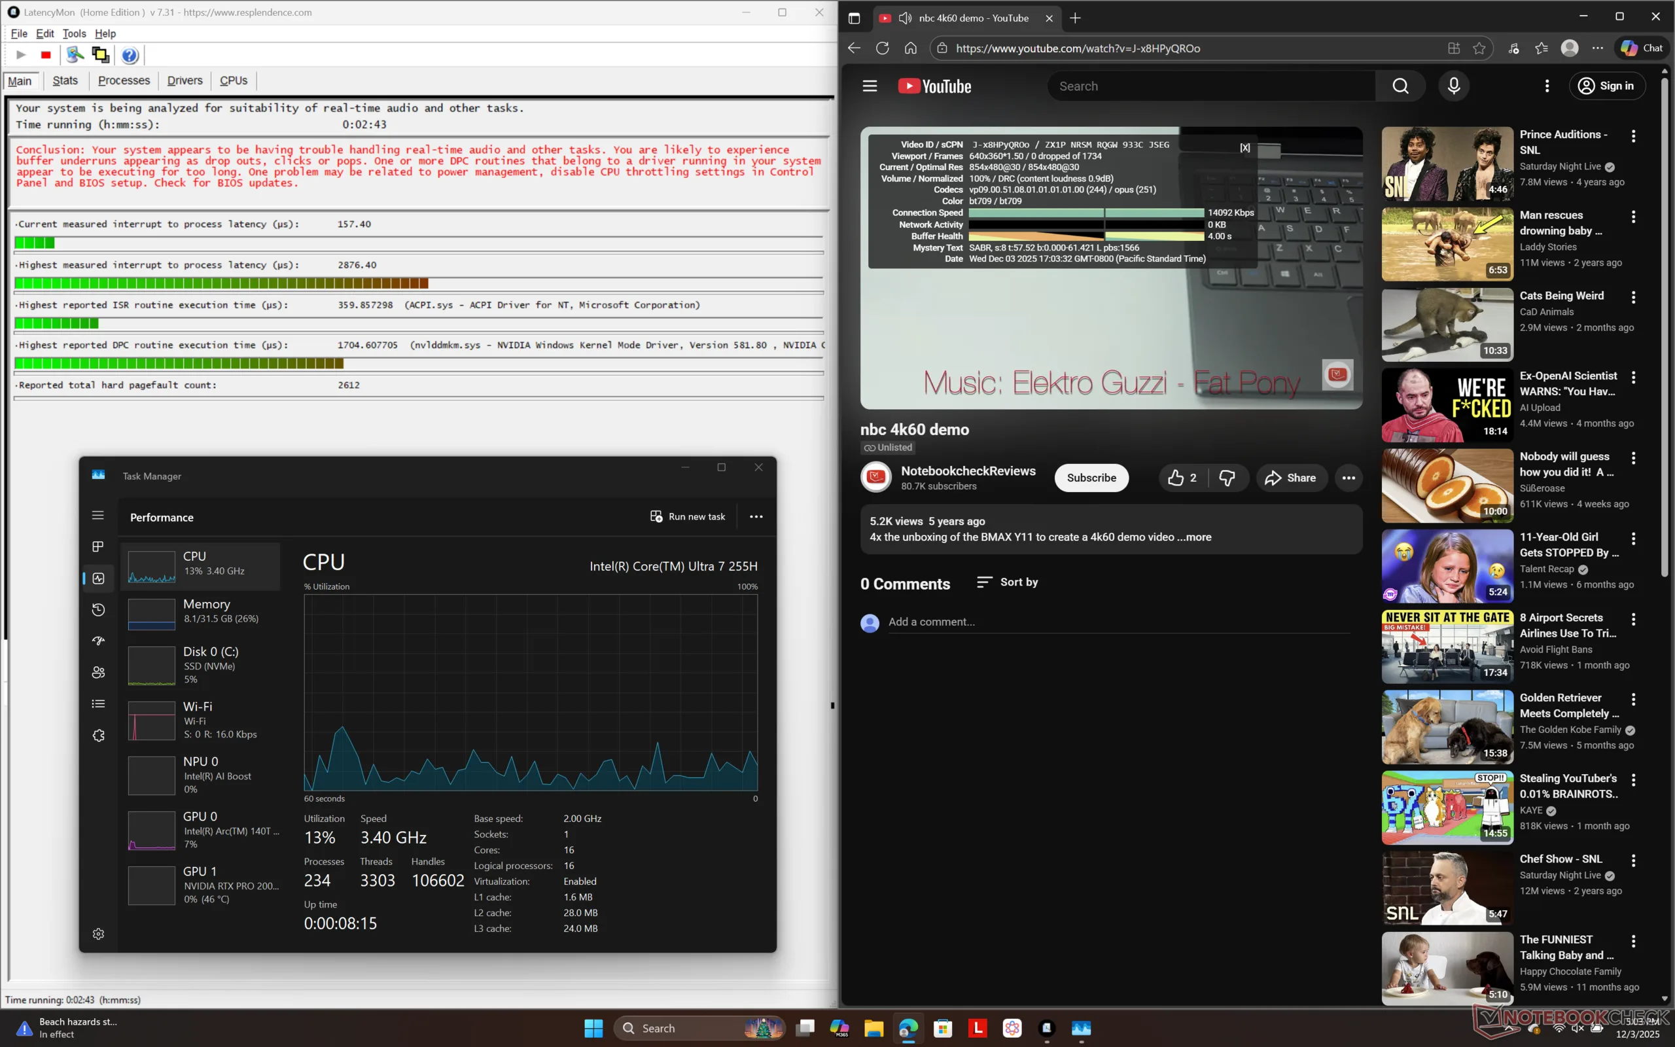Open Task Manager App history page icon
This screenshot has height=1047, width=1675.
coord(98,609)
